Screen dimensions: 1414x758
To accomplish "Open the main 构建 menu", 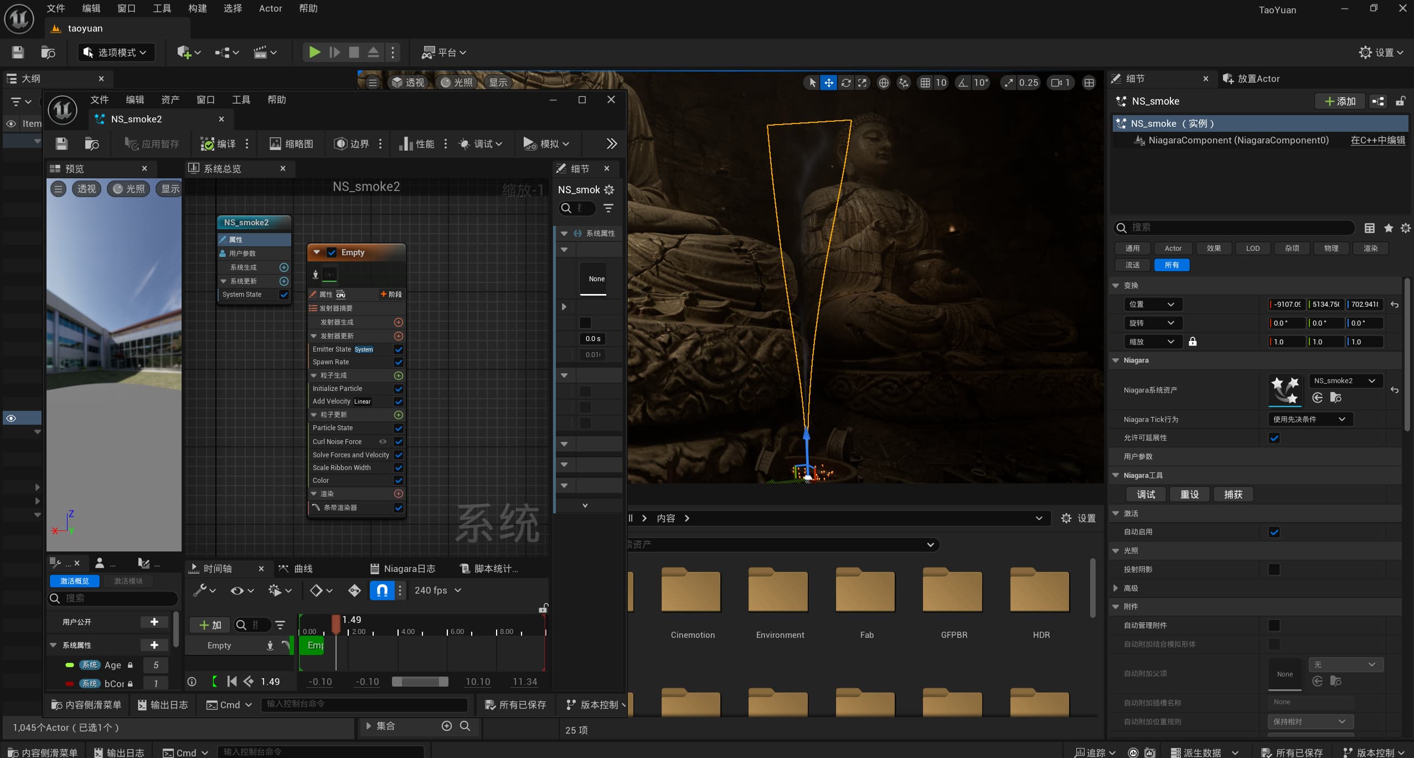I will tap(197, 8).
